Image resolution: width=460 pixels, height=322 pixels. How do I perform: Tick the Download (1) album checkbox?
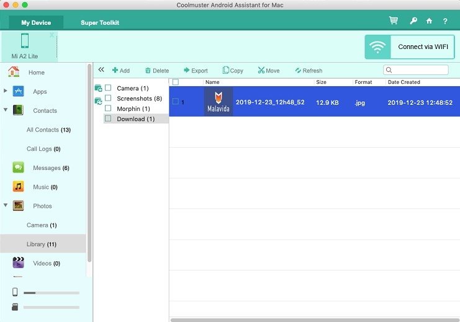[108, 119]
